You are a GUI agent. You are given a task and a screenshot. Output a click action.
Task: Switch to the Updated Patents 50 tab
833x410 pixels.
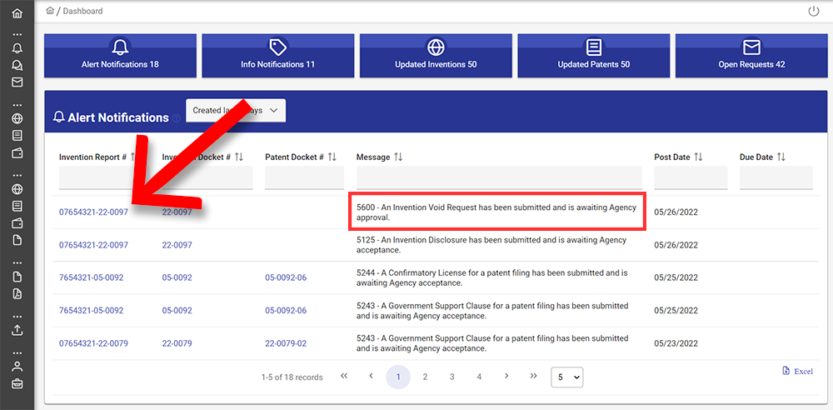tap(593, 55)
